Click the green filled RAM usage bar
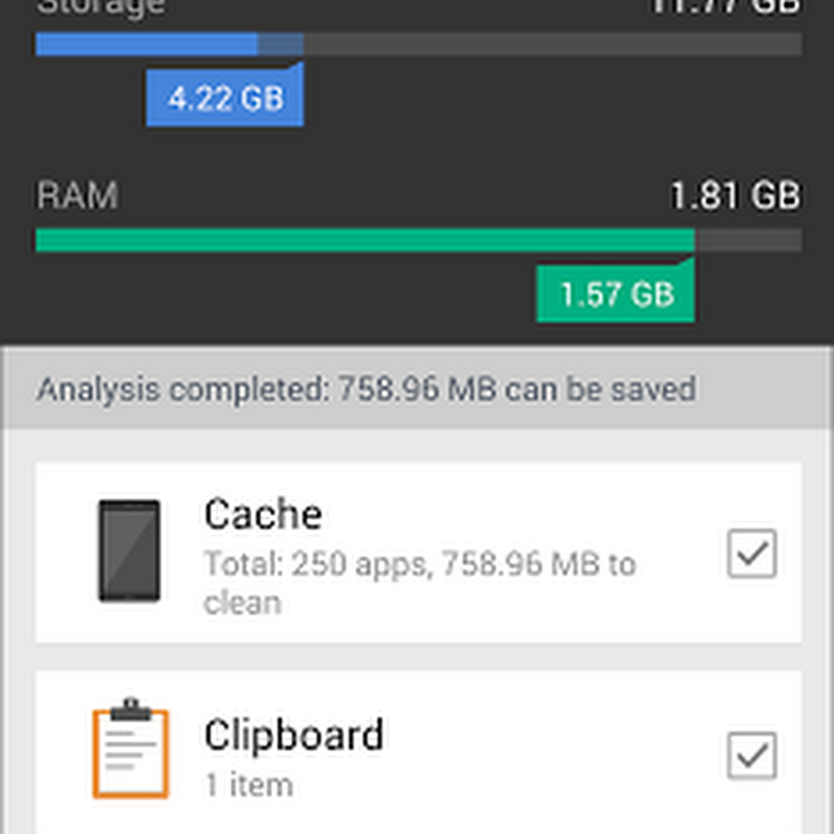Viewport: 834px width, 834px height. [364, 240]
